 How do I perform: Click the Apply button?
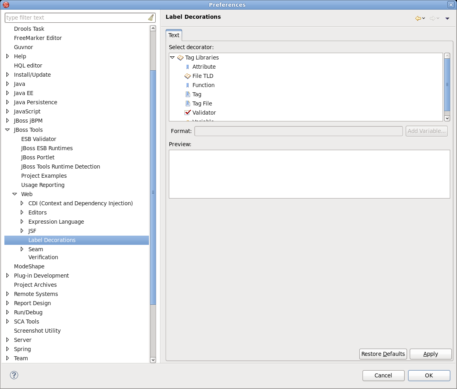coord(431,354)
